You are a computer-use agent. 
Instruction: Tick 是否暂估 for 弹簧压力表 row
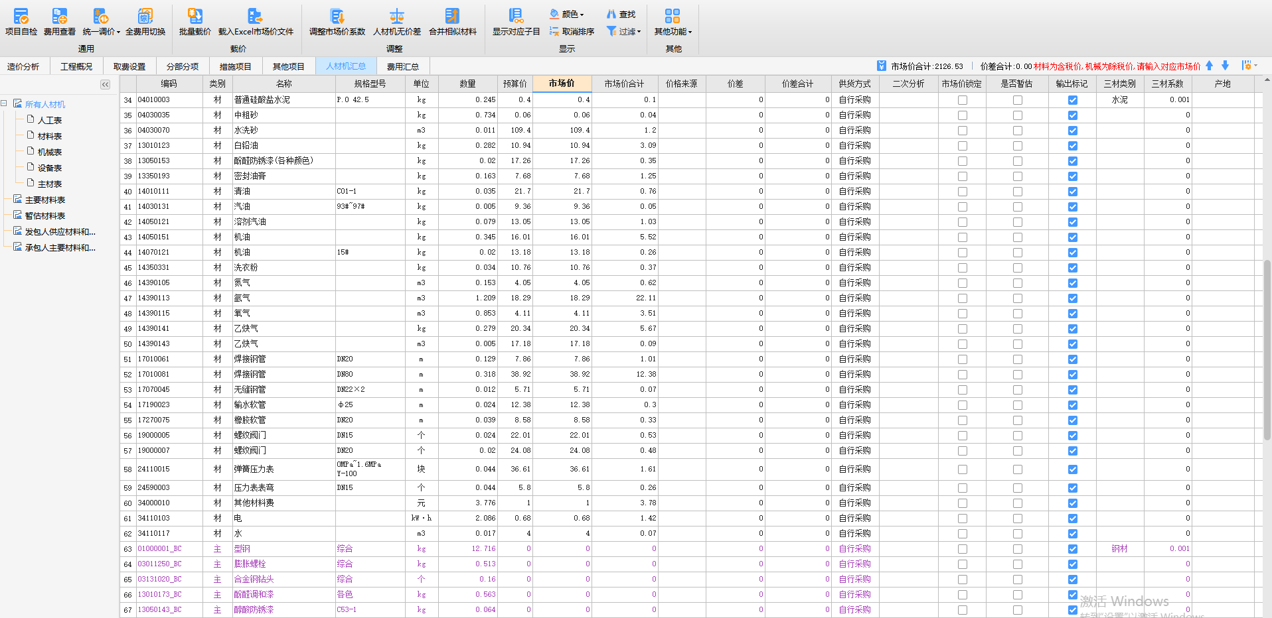(x=1018, y=469)
